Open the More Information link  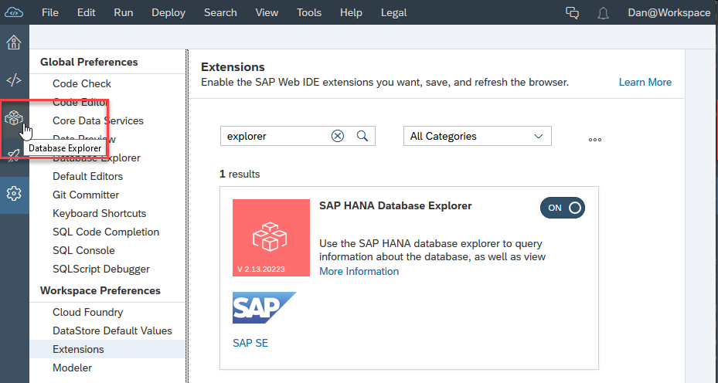coord(359,272)
